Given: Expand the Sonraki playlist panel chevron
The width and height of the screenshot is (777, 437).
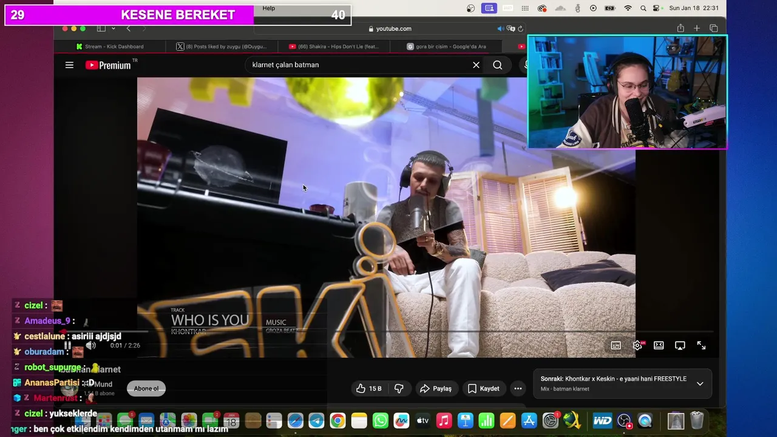Looking at the screenshot, I should pyautogui.click(x=700, y=384).
